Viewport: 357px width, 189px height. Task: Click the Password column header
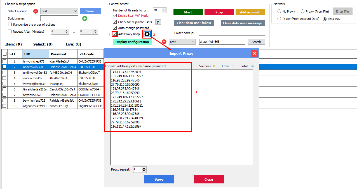pos(63,54)
